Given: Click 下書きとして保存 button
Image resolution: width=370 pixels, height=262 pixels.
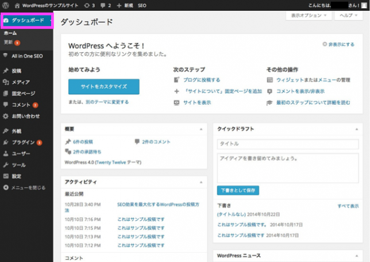Looking at the screenshot, I should click(x=238, y=190).
